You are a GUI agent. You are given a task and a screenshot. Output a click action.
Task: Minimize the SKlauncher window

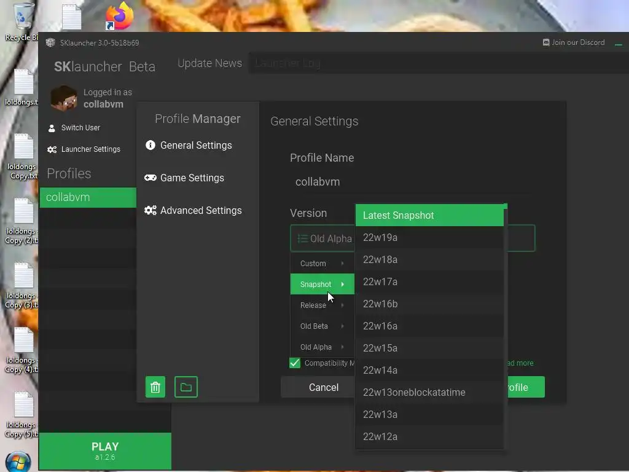618,44
